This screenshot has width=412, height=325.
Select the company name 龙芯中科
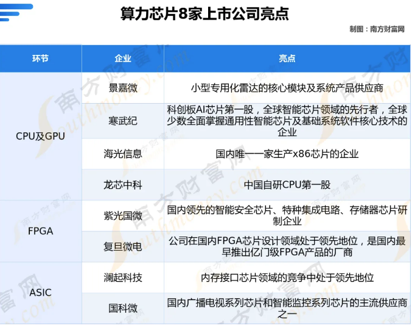click(x=123, y=185)
